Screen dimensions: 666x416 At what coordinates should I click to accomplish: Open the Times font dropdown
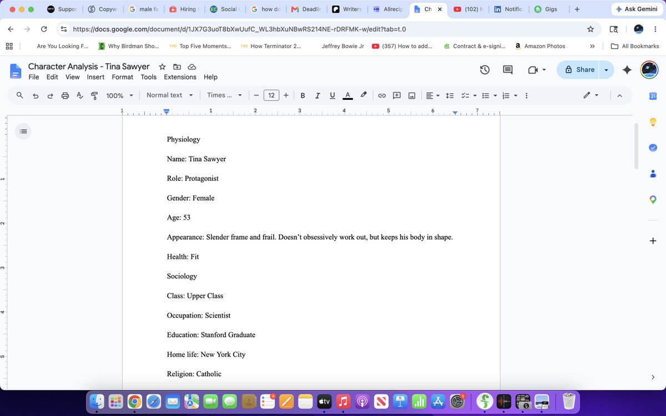coord(224,95)
